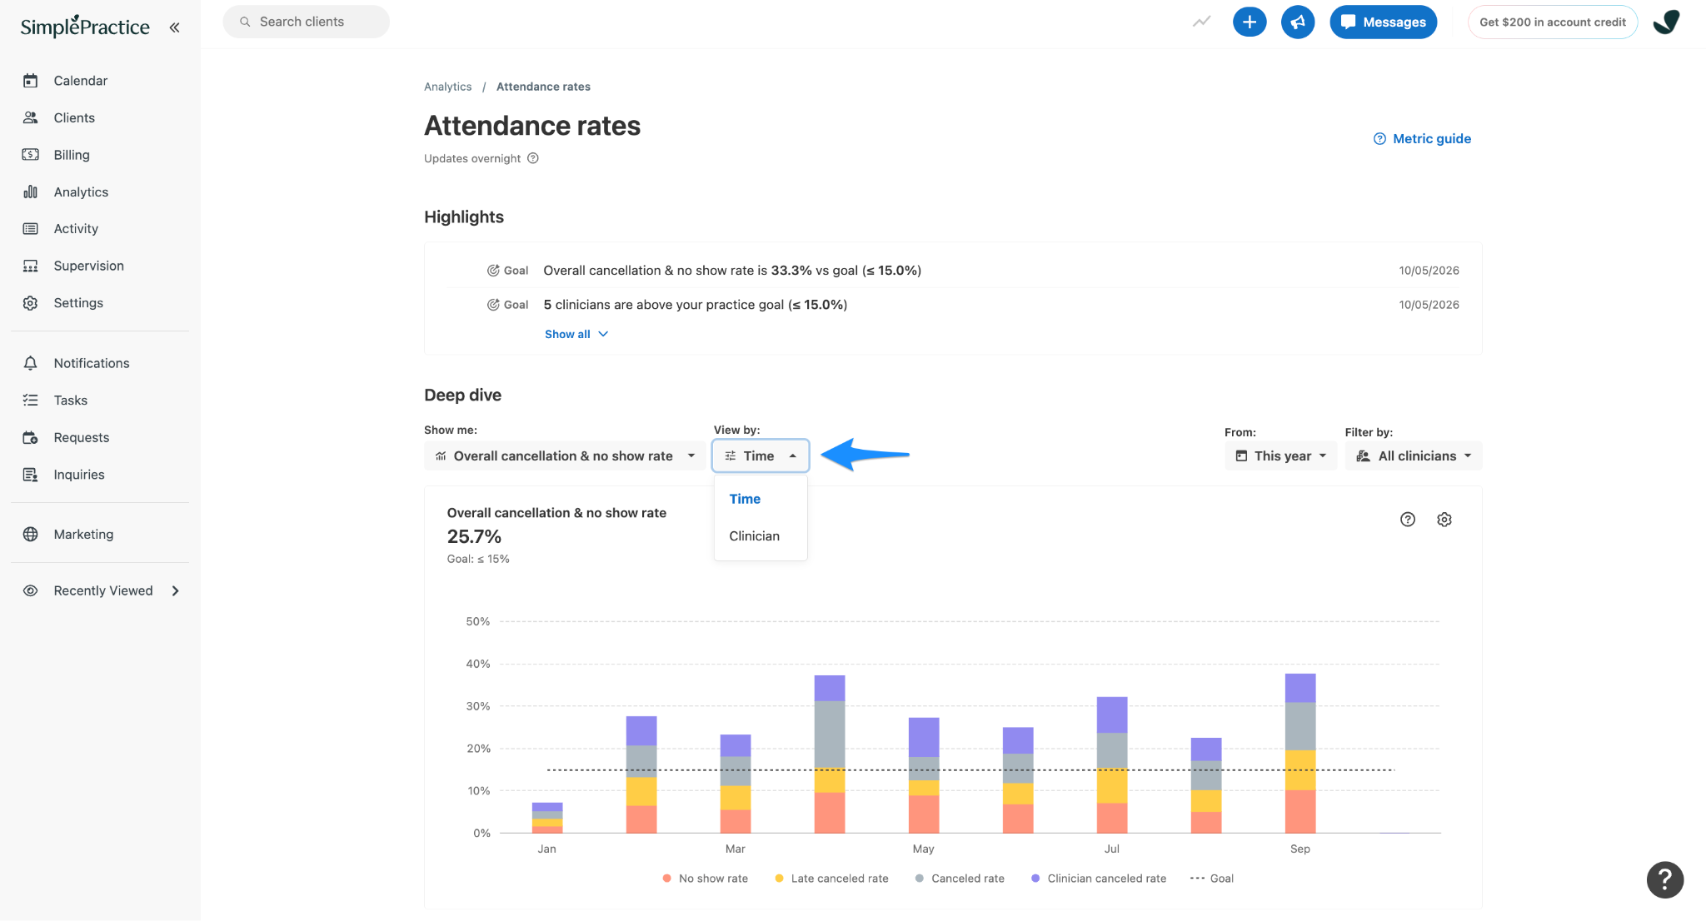Click the chart help question mark icon
1706x921 pixels.
(1408, 520)
